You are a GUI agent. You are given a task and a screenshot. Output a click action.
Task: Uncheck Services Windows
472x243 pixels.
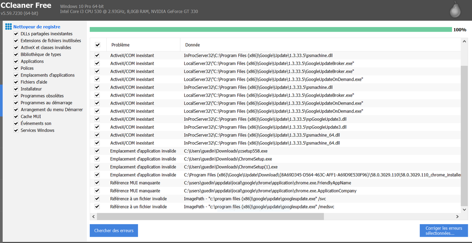click(16, 131)
